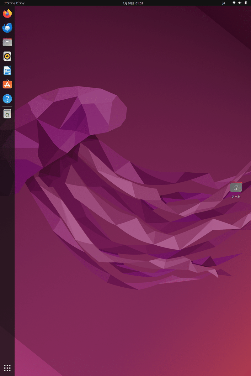Screen dimensions: 251x376
Task: Open the ja input source menu
Action: pos(224,3)
